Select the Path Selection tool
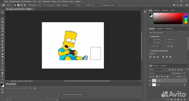Screen dimensions: 189x101 point(2,67)
